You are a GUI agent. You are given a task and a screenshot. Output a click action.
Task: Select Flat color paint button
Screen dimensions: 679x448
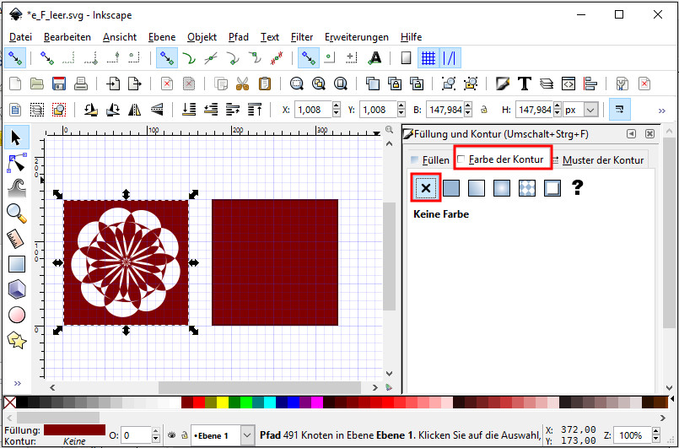pos(451,187)
